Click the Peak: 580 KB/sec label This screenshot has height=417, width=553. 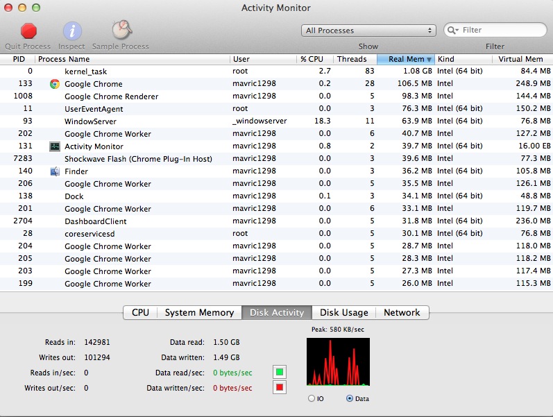(x=337, y=330)
